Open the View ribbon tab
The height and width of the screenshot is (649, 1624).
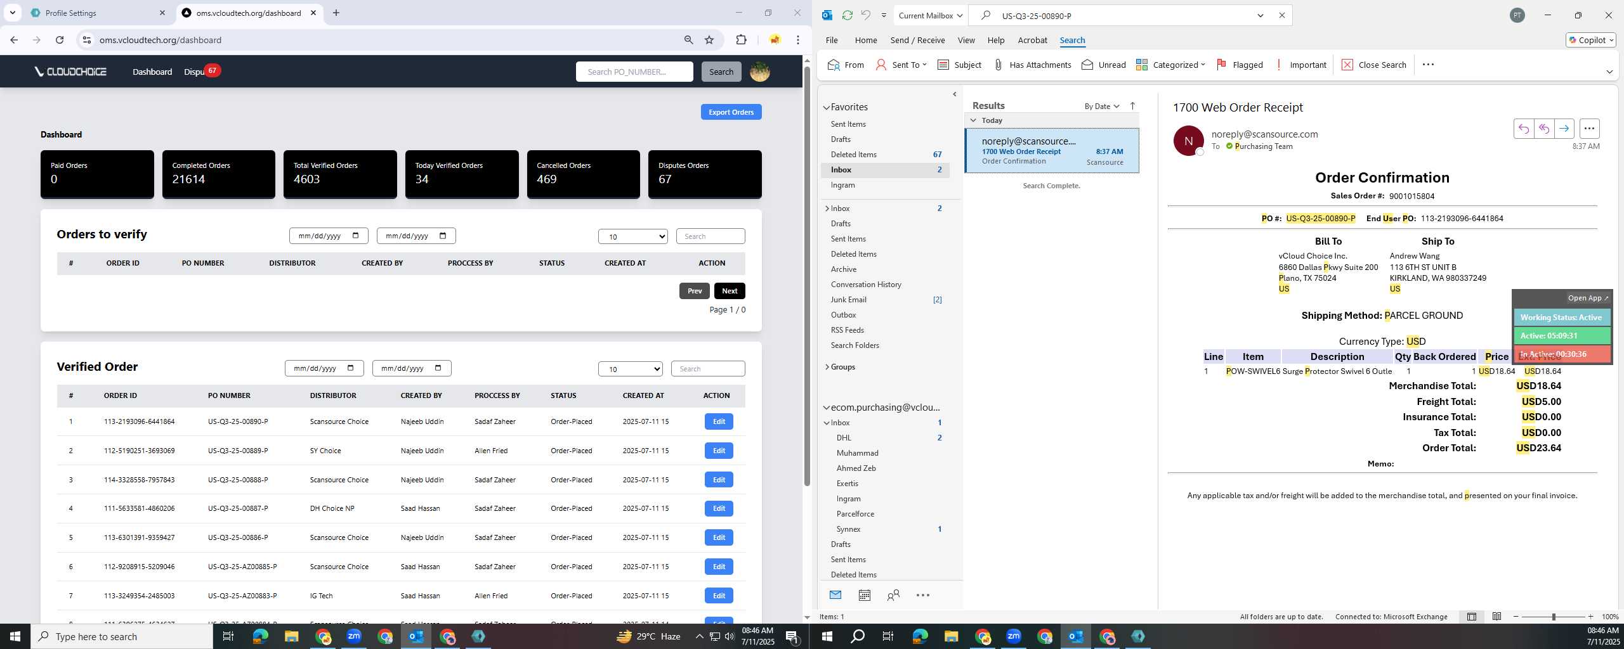(966, 40)
